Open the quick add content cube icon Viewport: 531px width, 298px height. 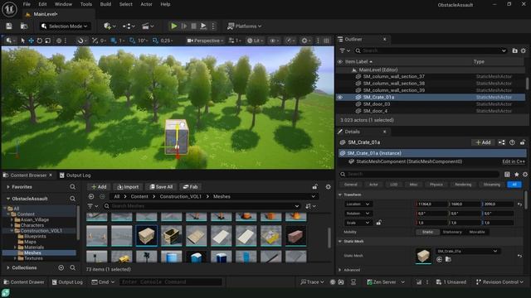click(110, 26)
